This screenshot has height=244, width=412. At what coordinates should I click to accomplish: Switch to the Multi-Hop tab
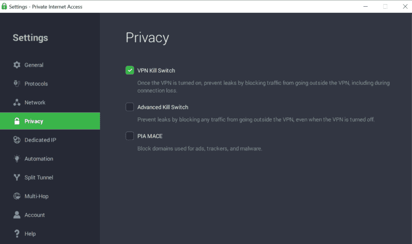pyautogui.click(x=50, y=196)
